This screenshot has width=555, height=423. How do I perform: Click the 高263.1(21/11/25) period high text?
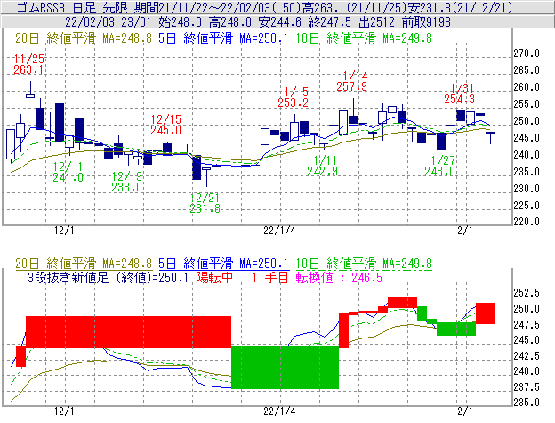click(354, 7)
